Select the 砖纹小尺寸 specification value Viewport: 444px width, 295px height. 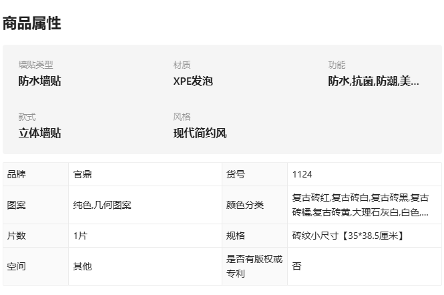pos(348,236)
